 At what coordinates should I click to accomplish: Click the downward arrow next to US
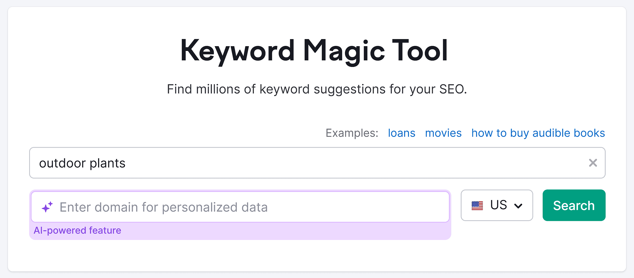coord(518,205)
